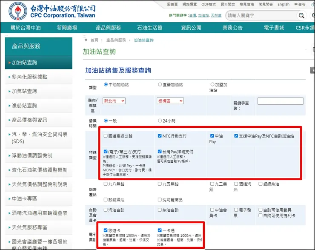Check the 中油會員卡 checkbox
315x250 pixels.
[x=212, y=210]
